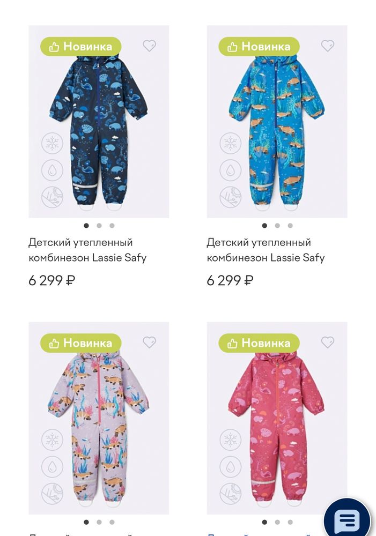Tap the 6 299 ₽ price of the navy jumpsuit
Viewport: 376px width, 536px height.
[x=51, y=281]
